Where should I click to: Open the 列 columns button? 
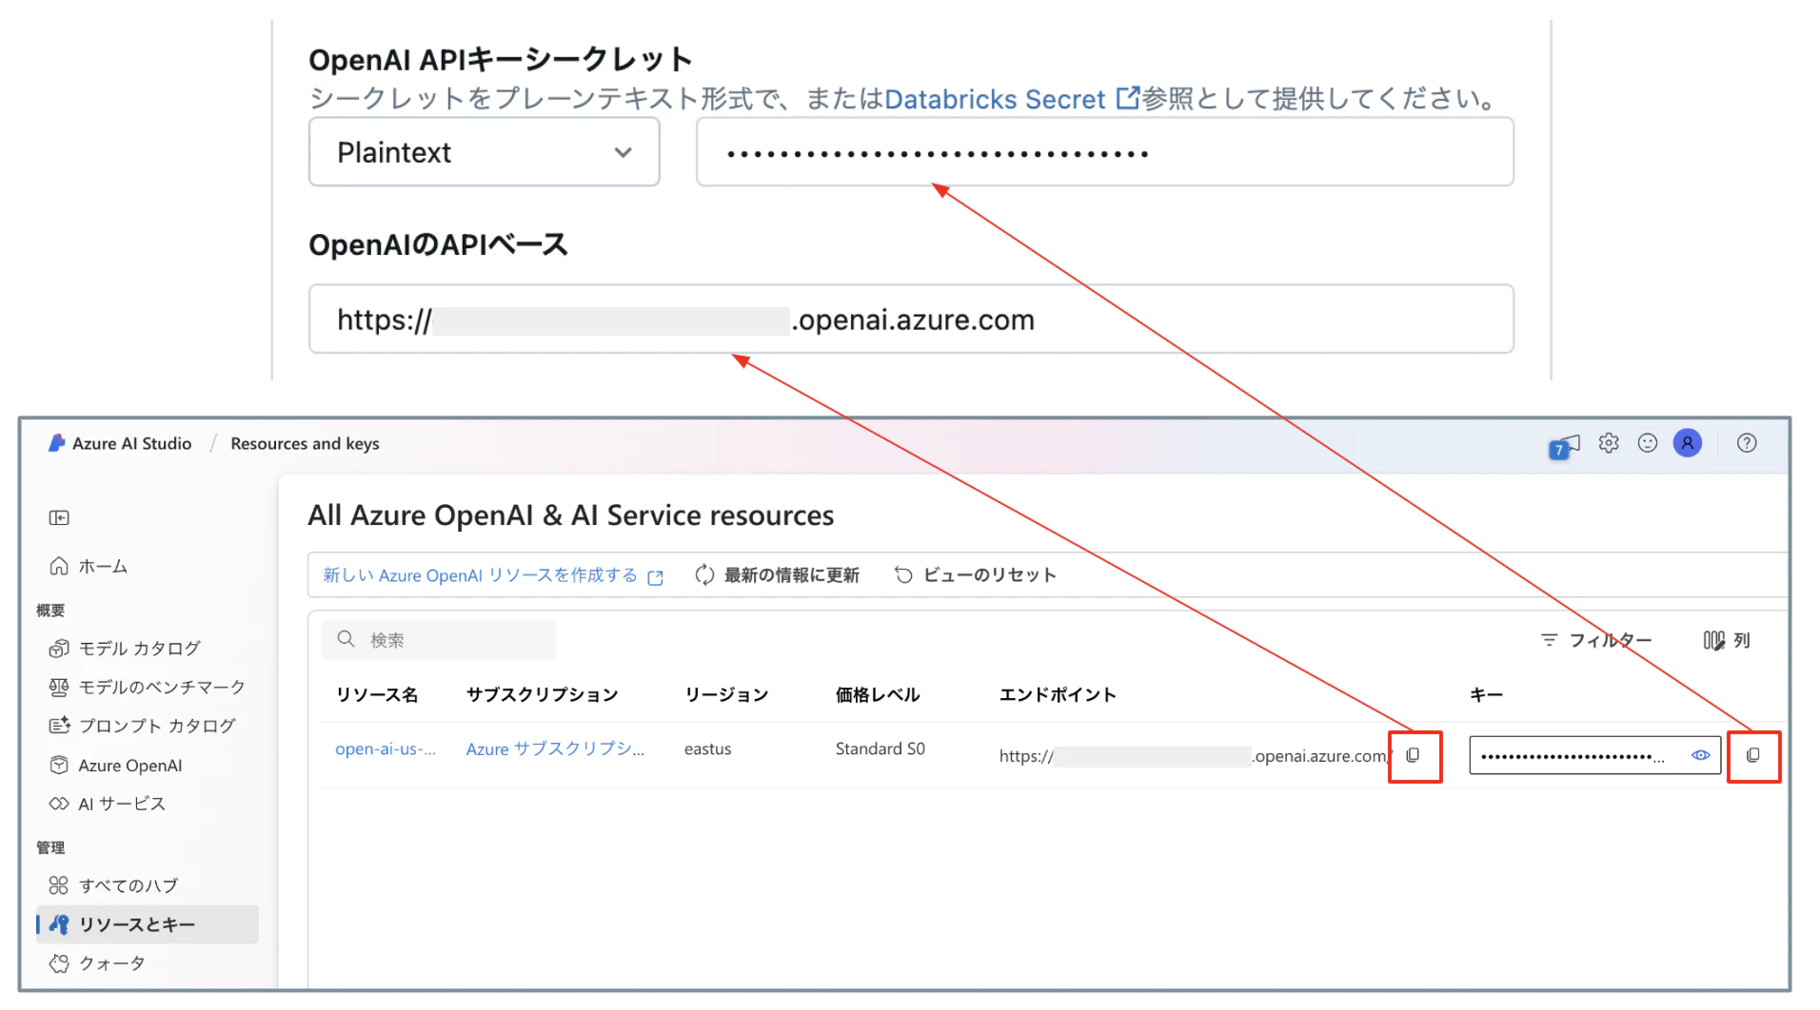pos(1727,640)
